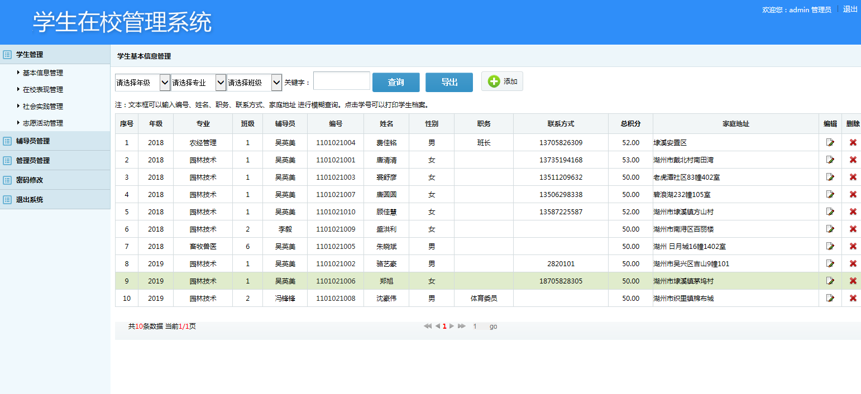Open 退出系统 sidebar section
861x394 pixels.
coord(55,200)
